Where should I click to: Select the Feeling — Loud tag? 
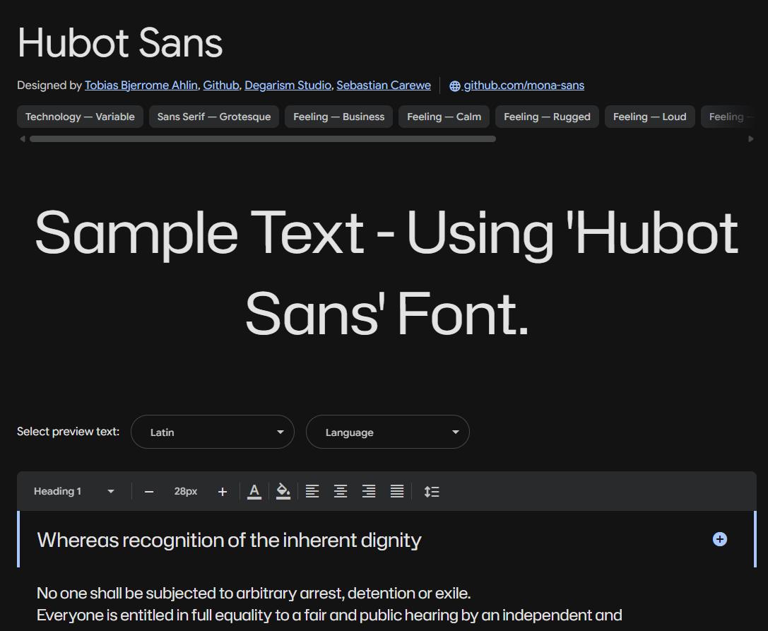click(x=649, y=117)
